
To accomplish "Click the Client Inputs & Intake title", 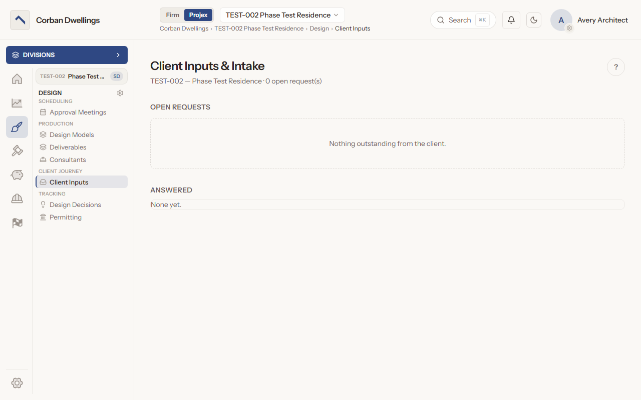I will [207, 66].
